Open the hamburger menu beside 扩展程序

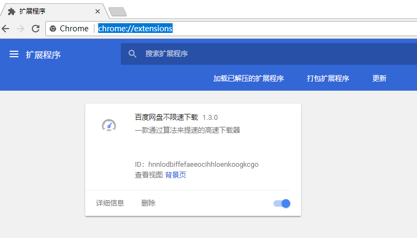pyautogui.click(x=14, y=55)
